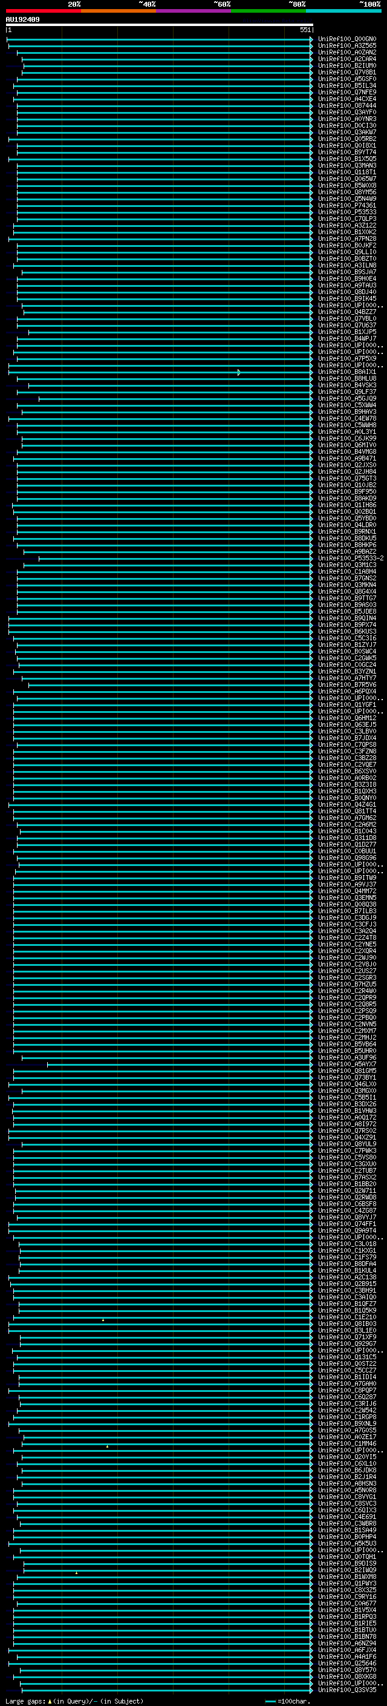Select the UniRef100_A2CAR4 label
Viewport: 387px width, 1706px height.
click(347, 59)
